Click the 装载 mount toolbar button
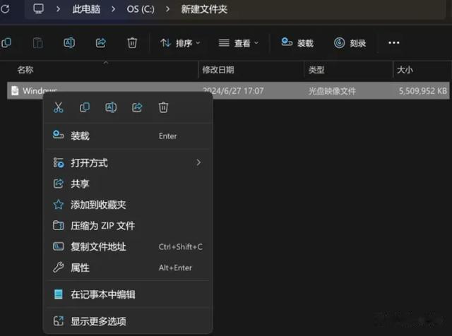 tap(297, 43)
